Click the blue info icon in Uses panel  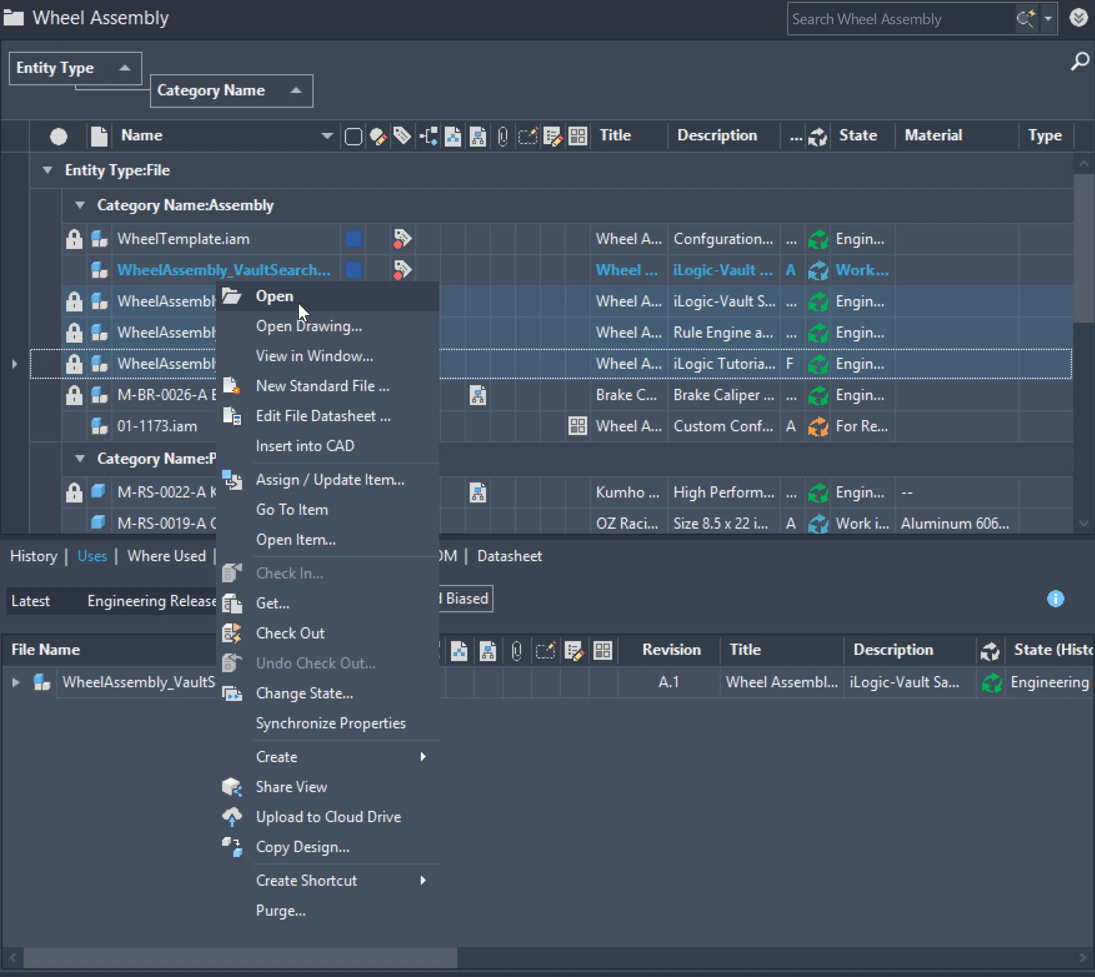1055,598
